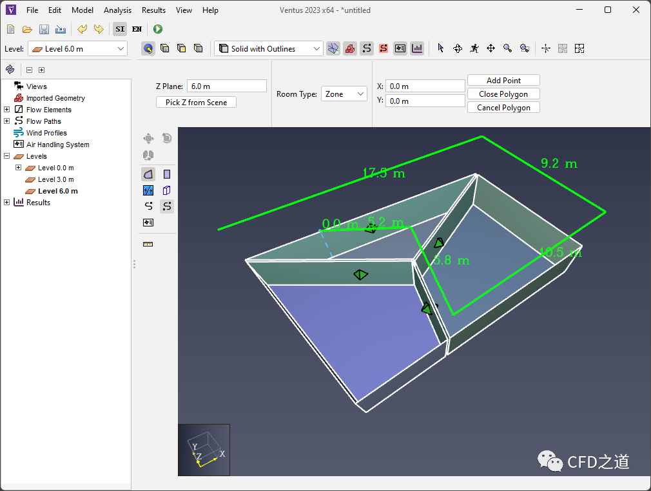
Task: Toggle imported geometry visibility in toolbar
Action: pyautogui.click(x=350, y=48)
